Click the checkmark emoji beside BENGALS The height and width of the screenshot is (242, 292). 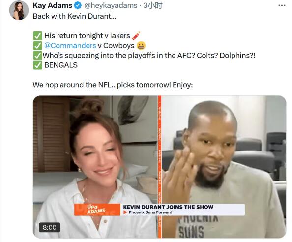[38, 65]
